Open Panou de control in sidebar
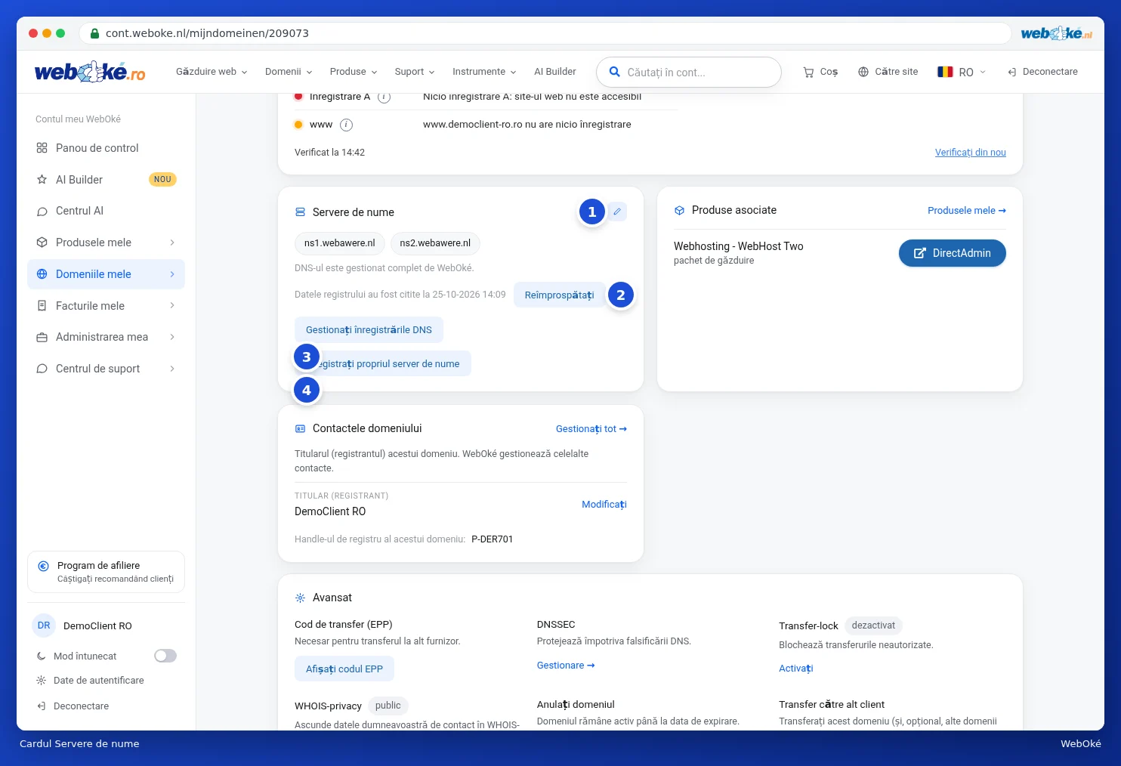 106,148
